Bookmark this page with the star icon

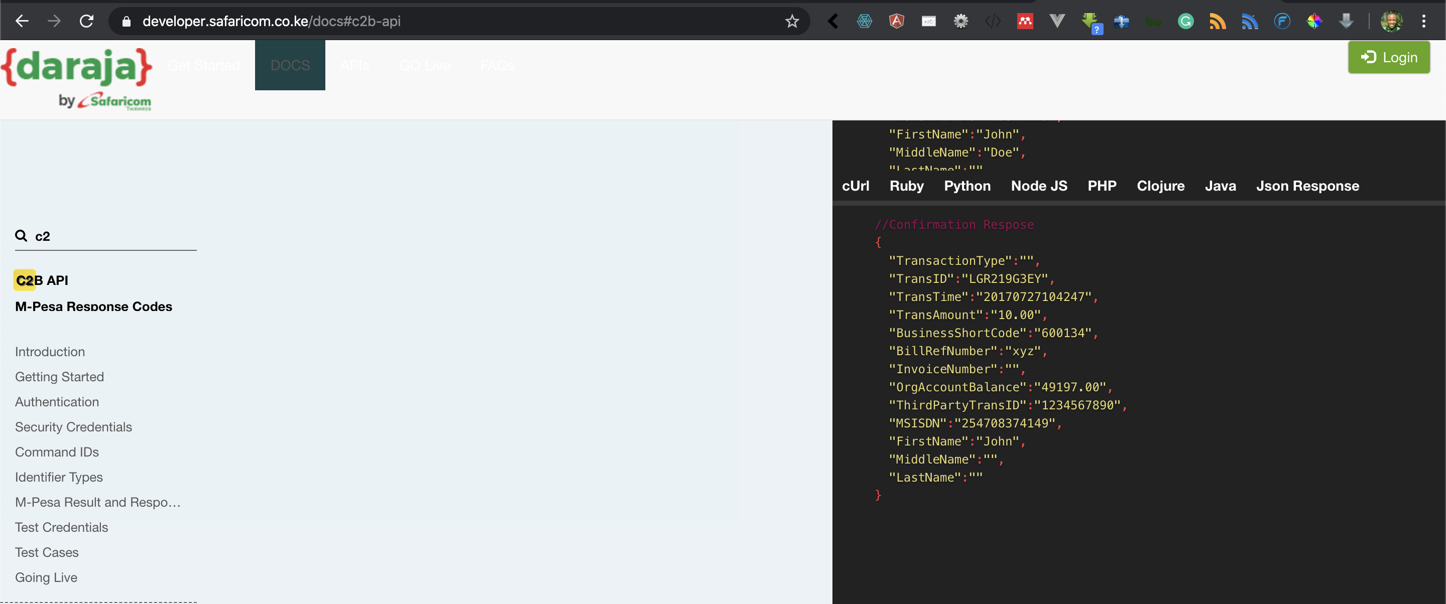[791, 21]
